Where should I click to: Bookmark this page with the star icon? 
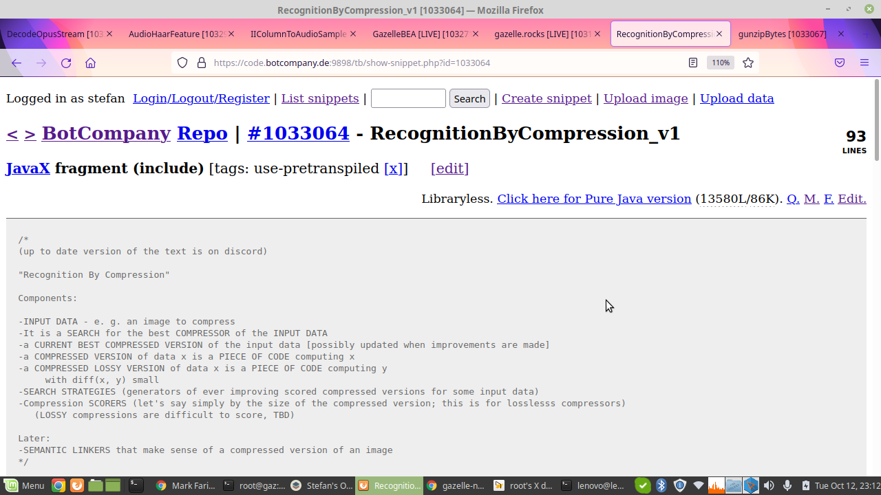tap(748, 63)
